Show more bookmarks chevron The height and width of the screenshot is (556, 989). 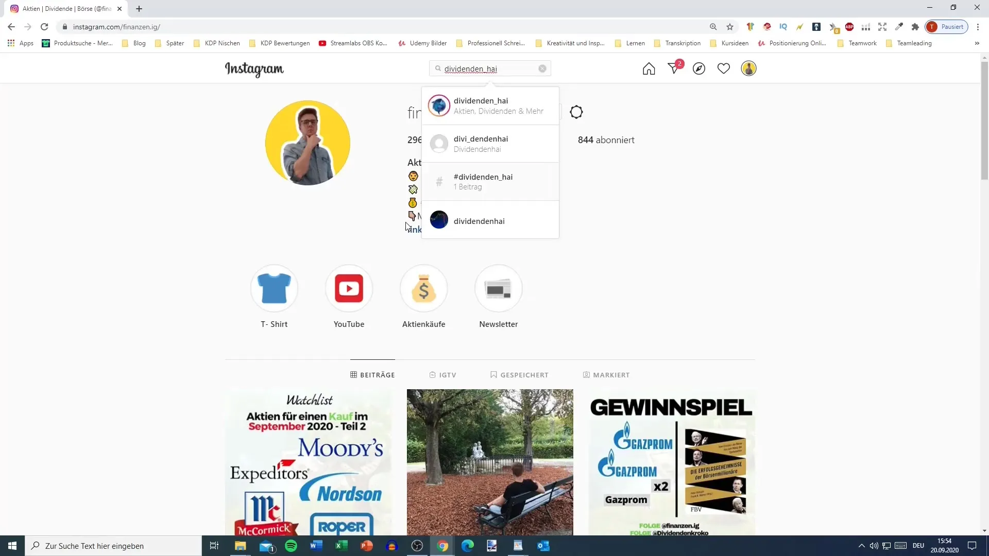977,43
